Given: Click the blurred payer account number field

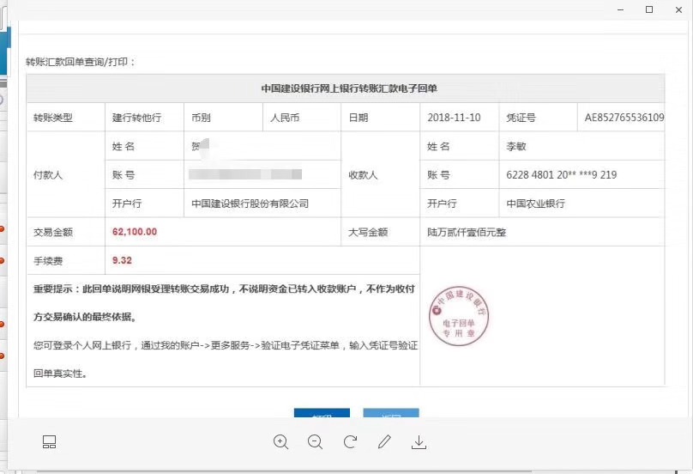Looking at the screenshot, I should (245, 174).
